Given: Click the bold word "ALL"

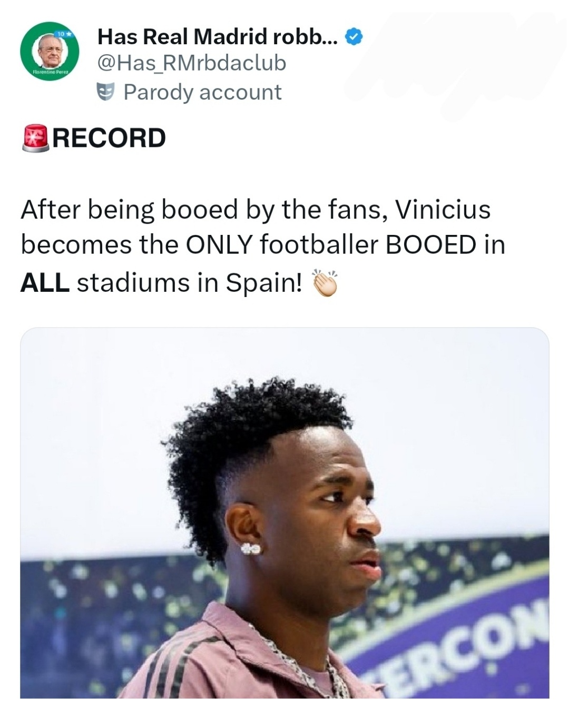Looking at the screenshot, I should pos(45,283).
